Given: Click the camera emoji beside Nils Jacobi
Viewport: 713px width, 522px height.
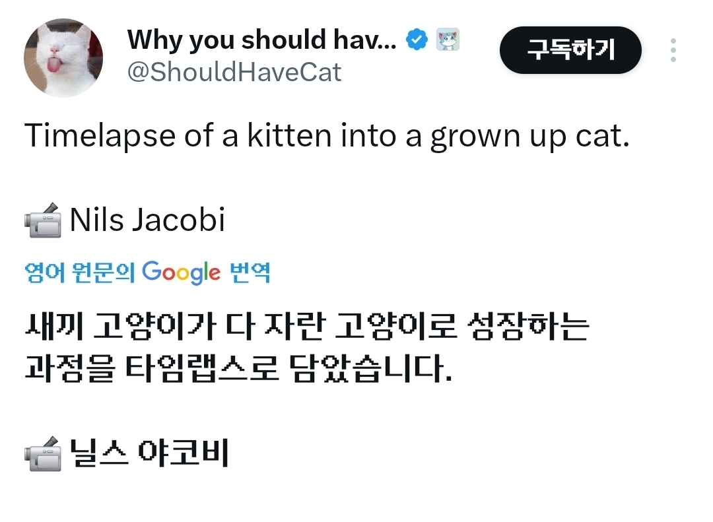Looking at the screenshot, I should (44, 221).
